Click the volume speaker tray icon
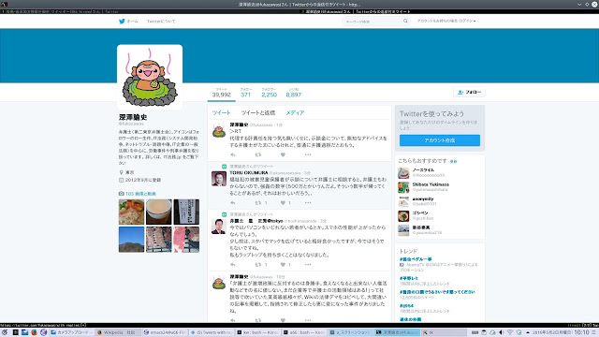Image resolution: width=599 pixels, height=337 pixels. [x=502, y=332]
